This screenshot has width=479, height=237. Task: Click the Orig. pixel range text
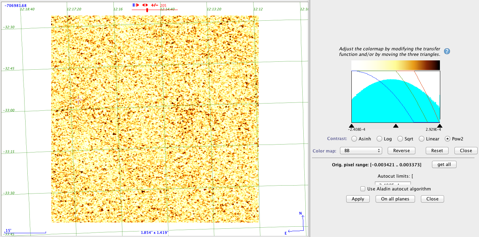[x=377, y=165]
